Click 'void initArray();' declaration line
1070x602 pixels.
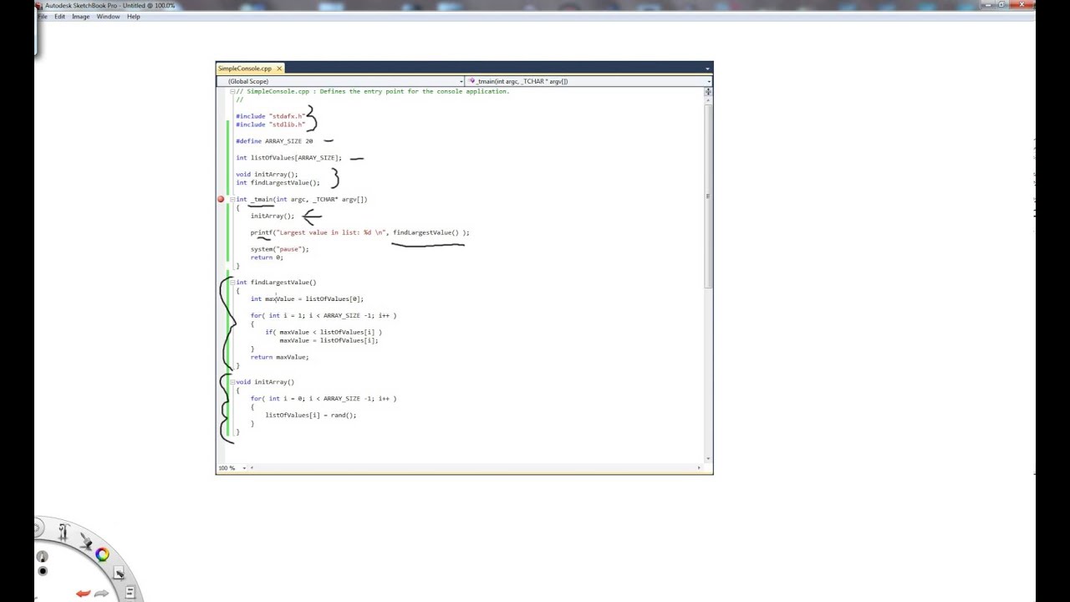pyautogui.click(x=267, y=175)
